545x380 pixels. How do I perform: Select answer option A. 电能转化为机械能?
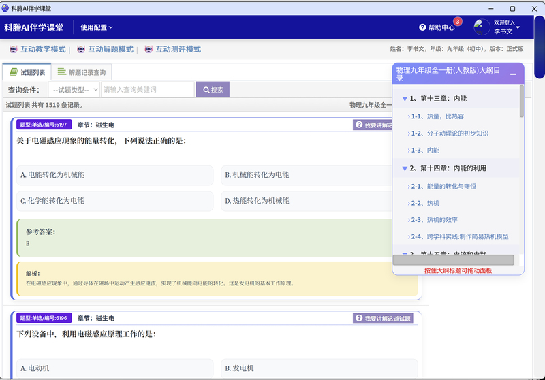pyautogui.click(x=114, y=175)
